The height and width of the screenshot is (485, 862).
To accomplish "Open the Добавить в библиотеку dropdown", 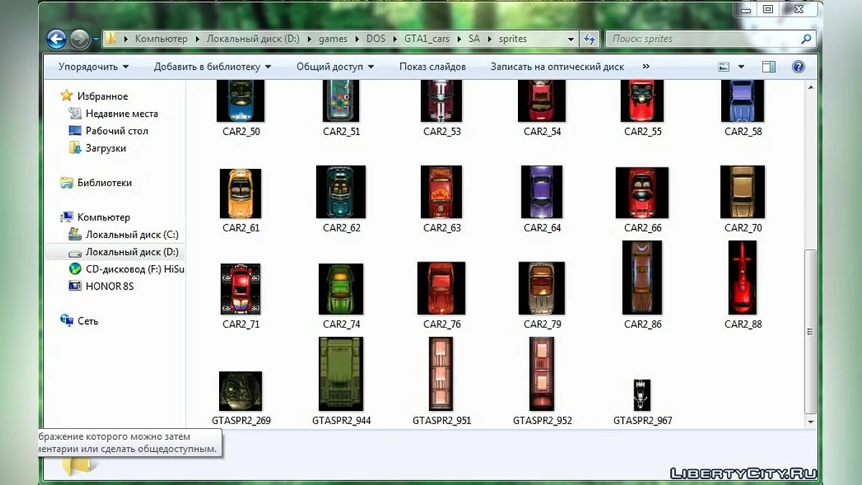I will click(213, 67).
